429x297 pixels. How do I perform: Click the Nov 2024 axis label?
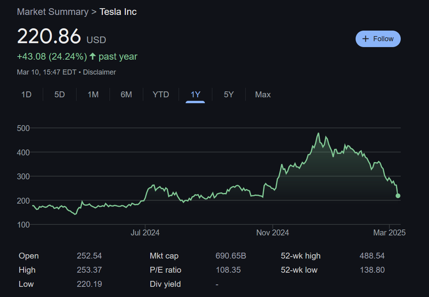coord(272,233)
